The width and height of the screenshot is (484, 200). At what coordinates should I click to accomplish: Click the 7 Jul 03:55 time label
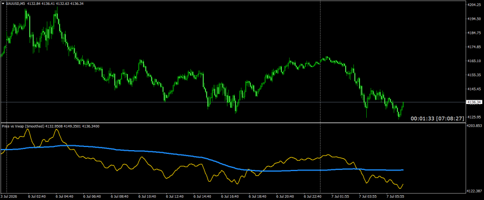tap(368, 196)
